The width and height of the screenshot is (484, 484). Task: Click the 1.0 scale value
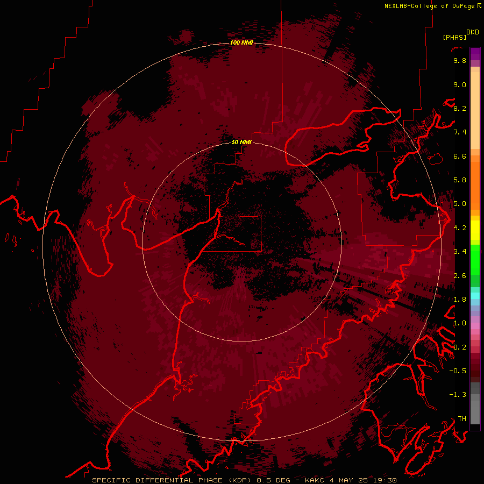coord(460,323)
